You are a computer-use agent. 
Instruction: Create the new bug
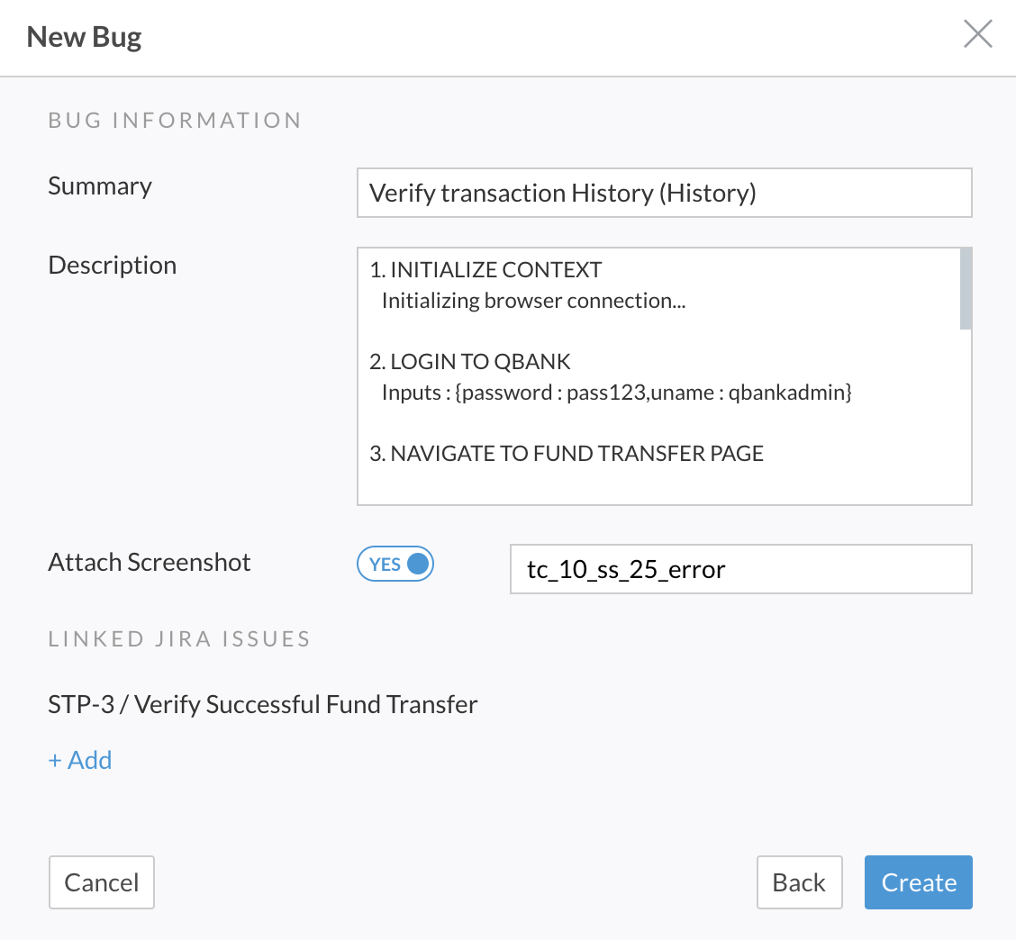918,882
